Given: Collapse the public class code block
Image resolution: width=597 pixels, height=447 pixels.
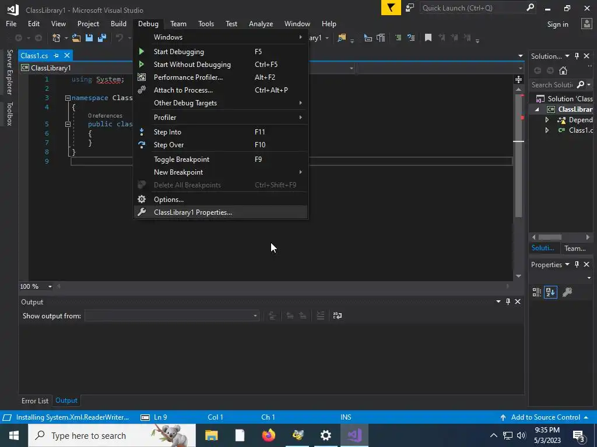Looking at the screenshot, I should tap(68, 124).
